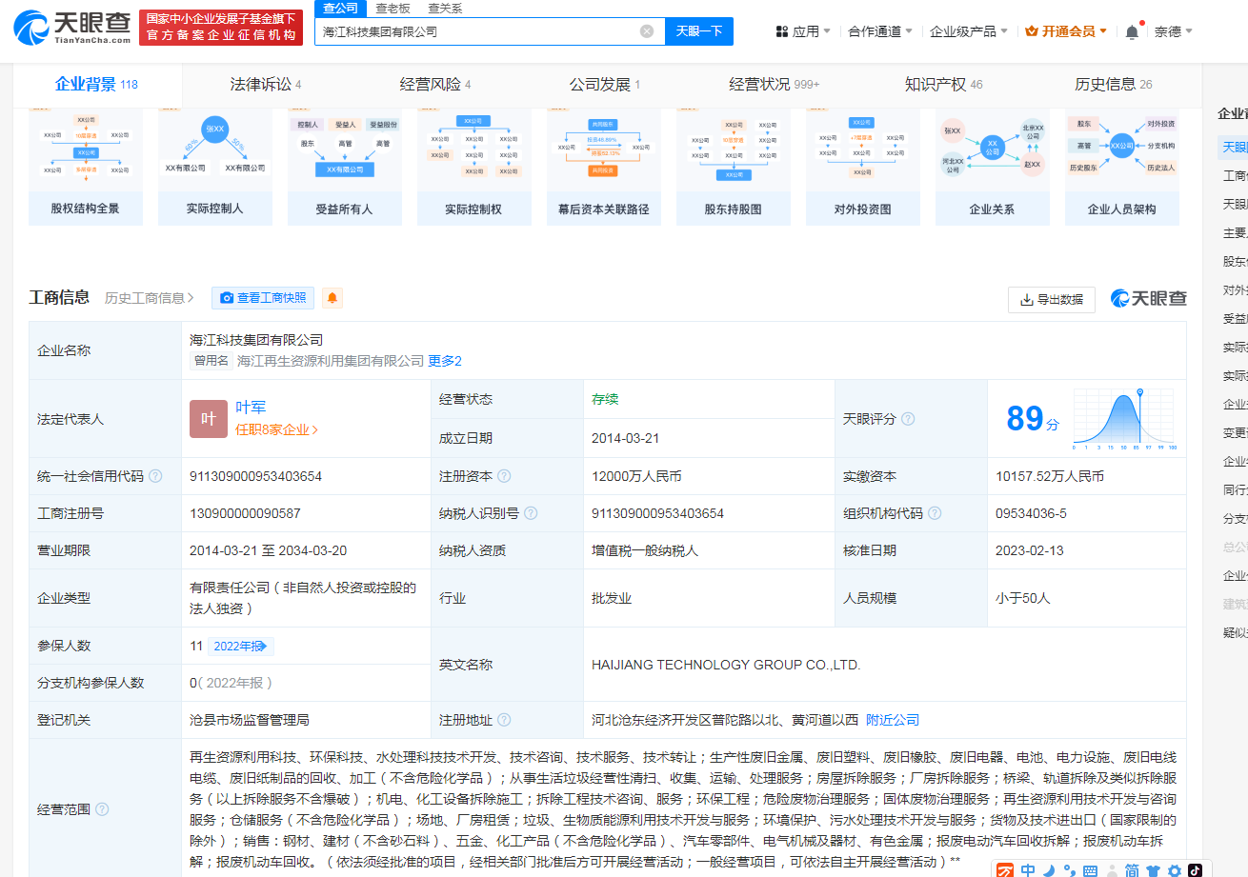Open the 历史信息 section tab
The width and height of the screenshot is (1248, 877).
click(x=1114, y=85)
